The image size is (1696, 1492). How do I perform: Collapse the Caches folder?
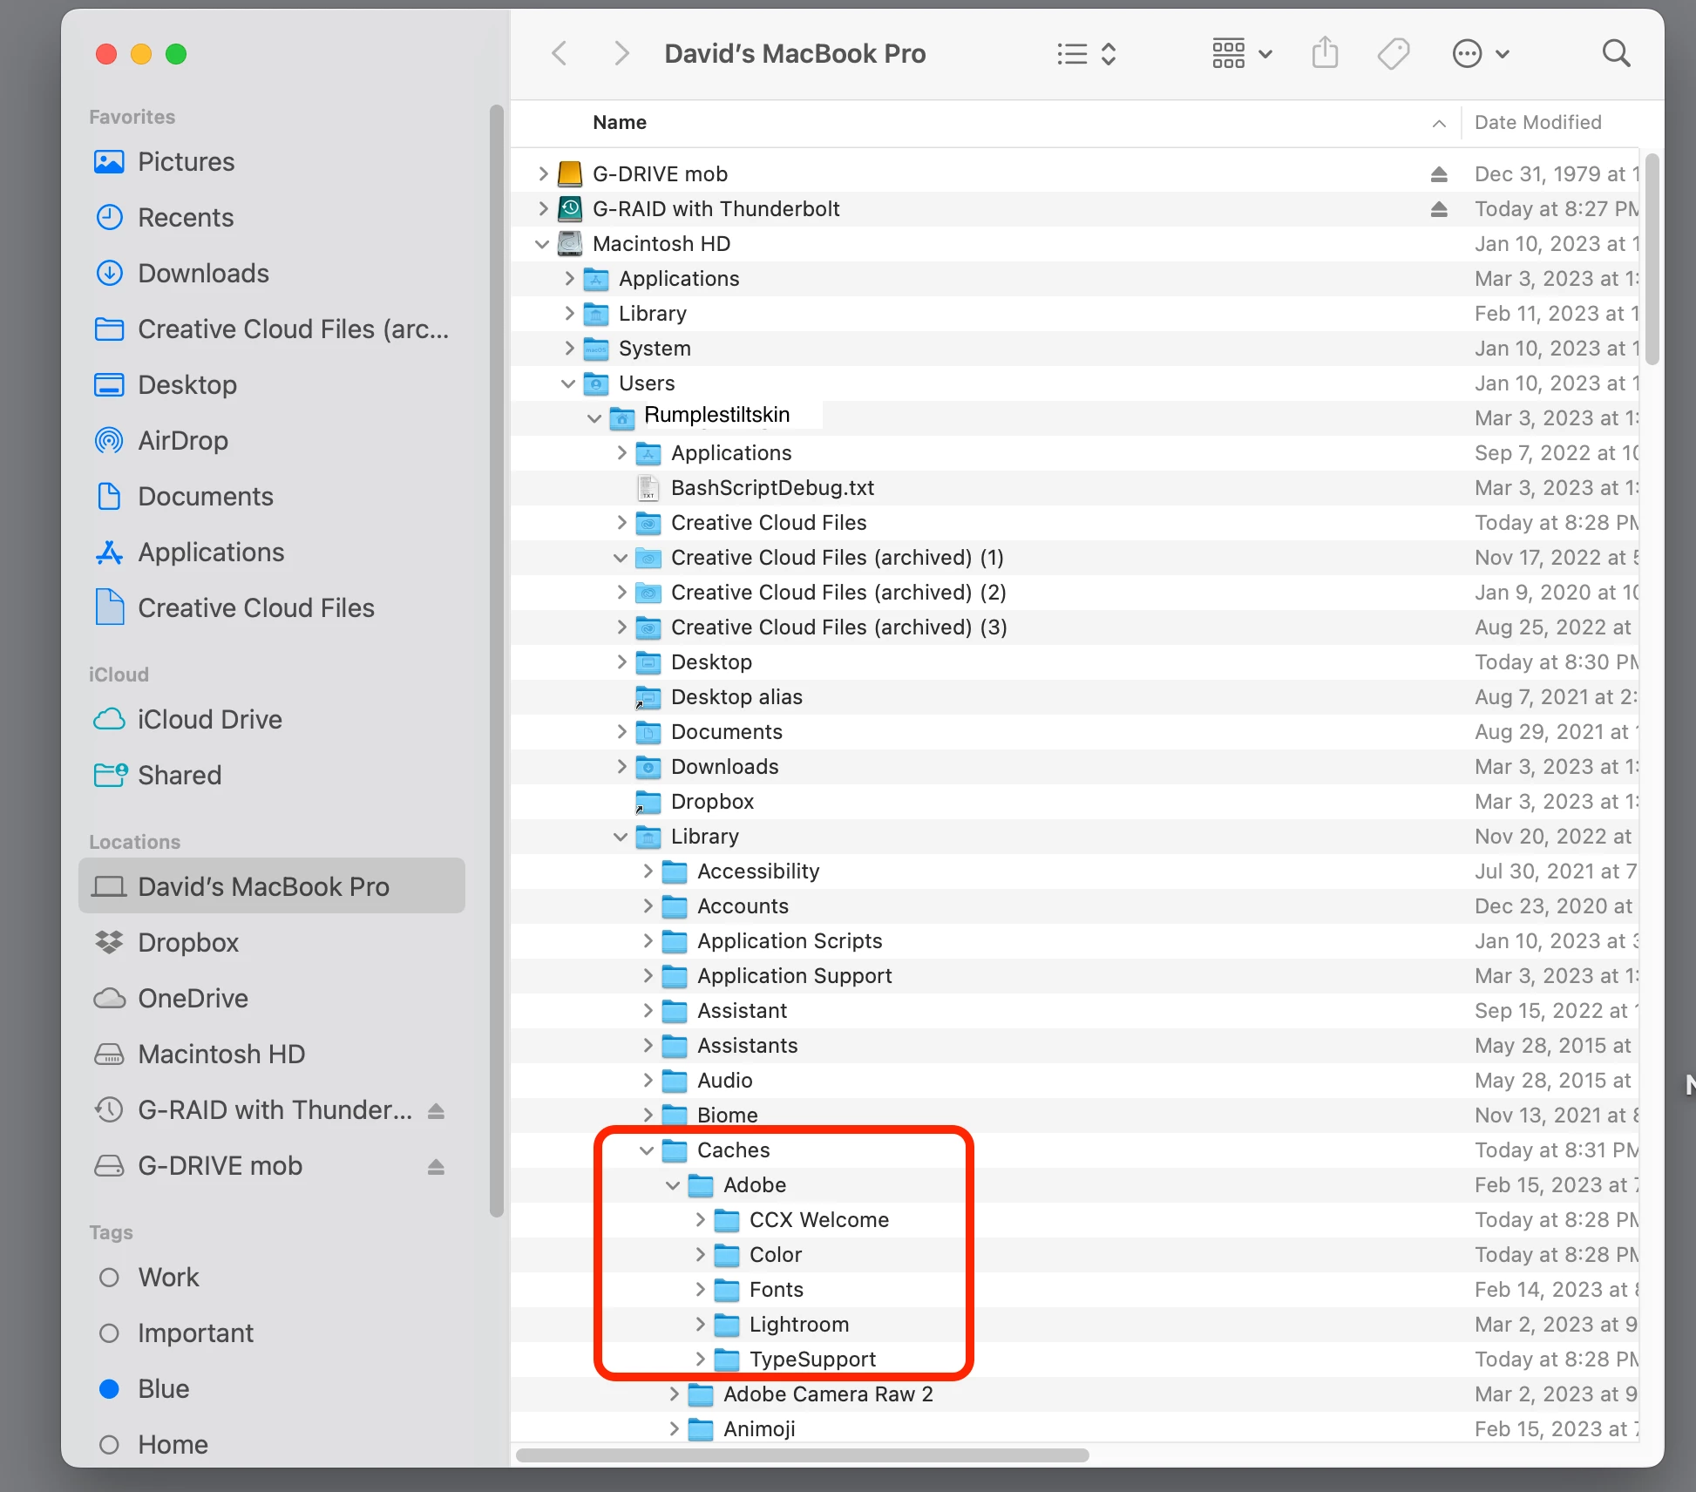click(x=647, y=1150)
